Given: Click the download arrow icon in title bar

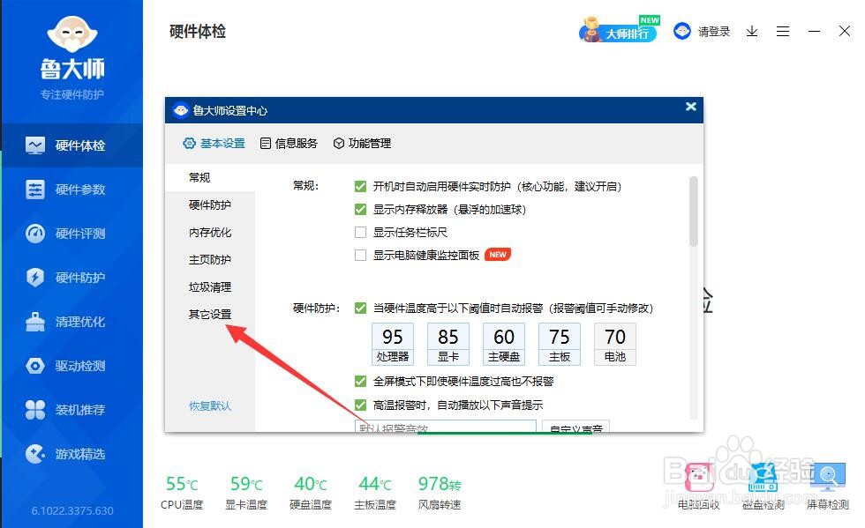Looking at the screenshot, I should [752, 32].
